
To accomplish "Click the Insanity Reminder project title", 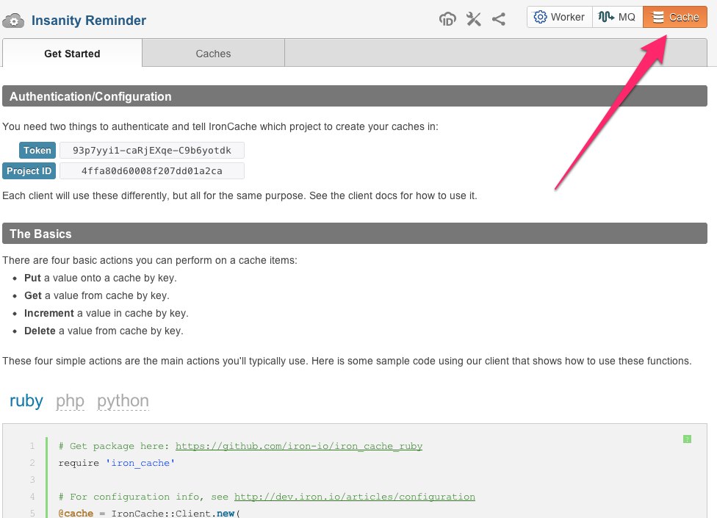I will pos(89,21).
